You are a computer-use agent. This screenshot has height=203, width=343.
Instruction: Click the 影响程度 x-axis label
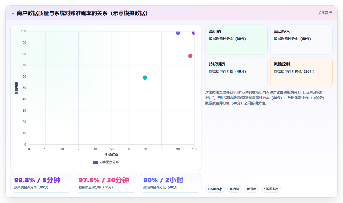coord(112,155)
